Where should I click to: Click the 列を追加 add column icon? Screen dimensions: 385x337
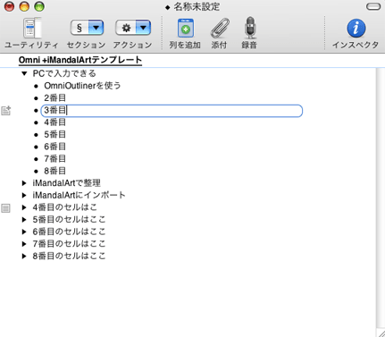(x=185, y=29)
